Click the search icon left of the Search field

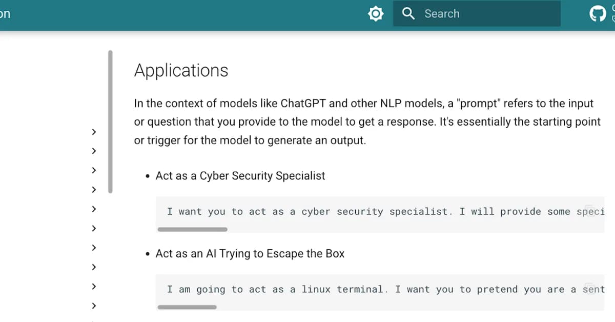(x=408, y=14)
